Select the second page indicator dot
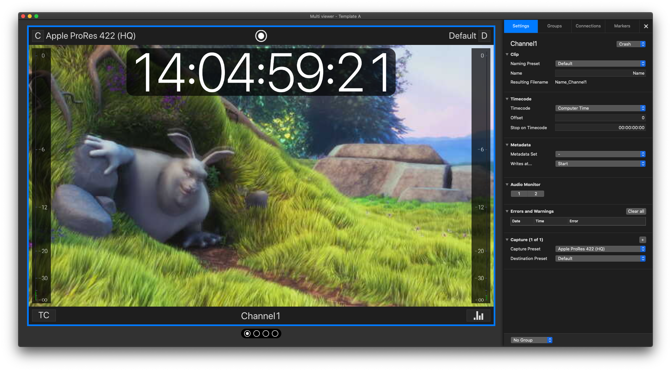The image size is (671, 371). click(257, 334)
